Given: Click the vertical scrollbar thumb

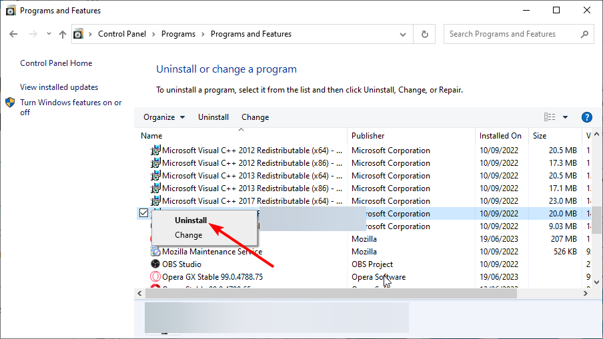Looking at the screenshot, I should pyautogui.click(x=596, y=220).
